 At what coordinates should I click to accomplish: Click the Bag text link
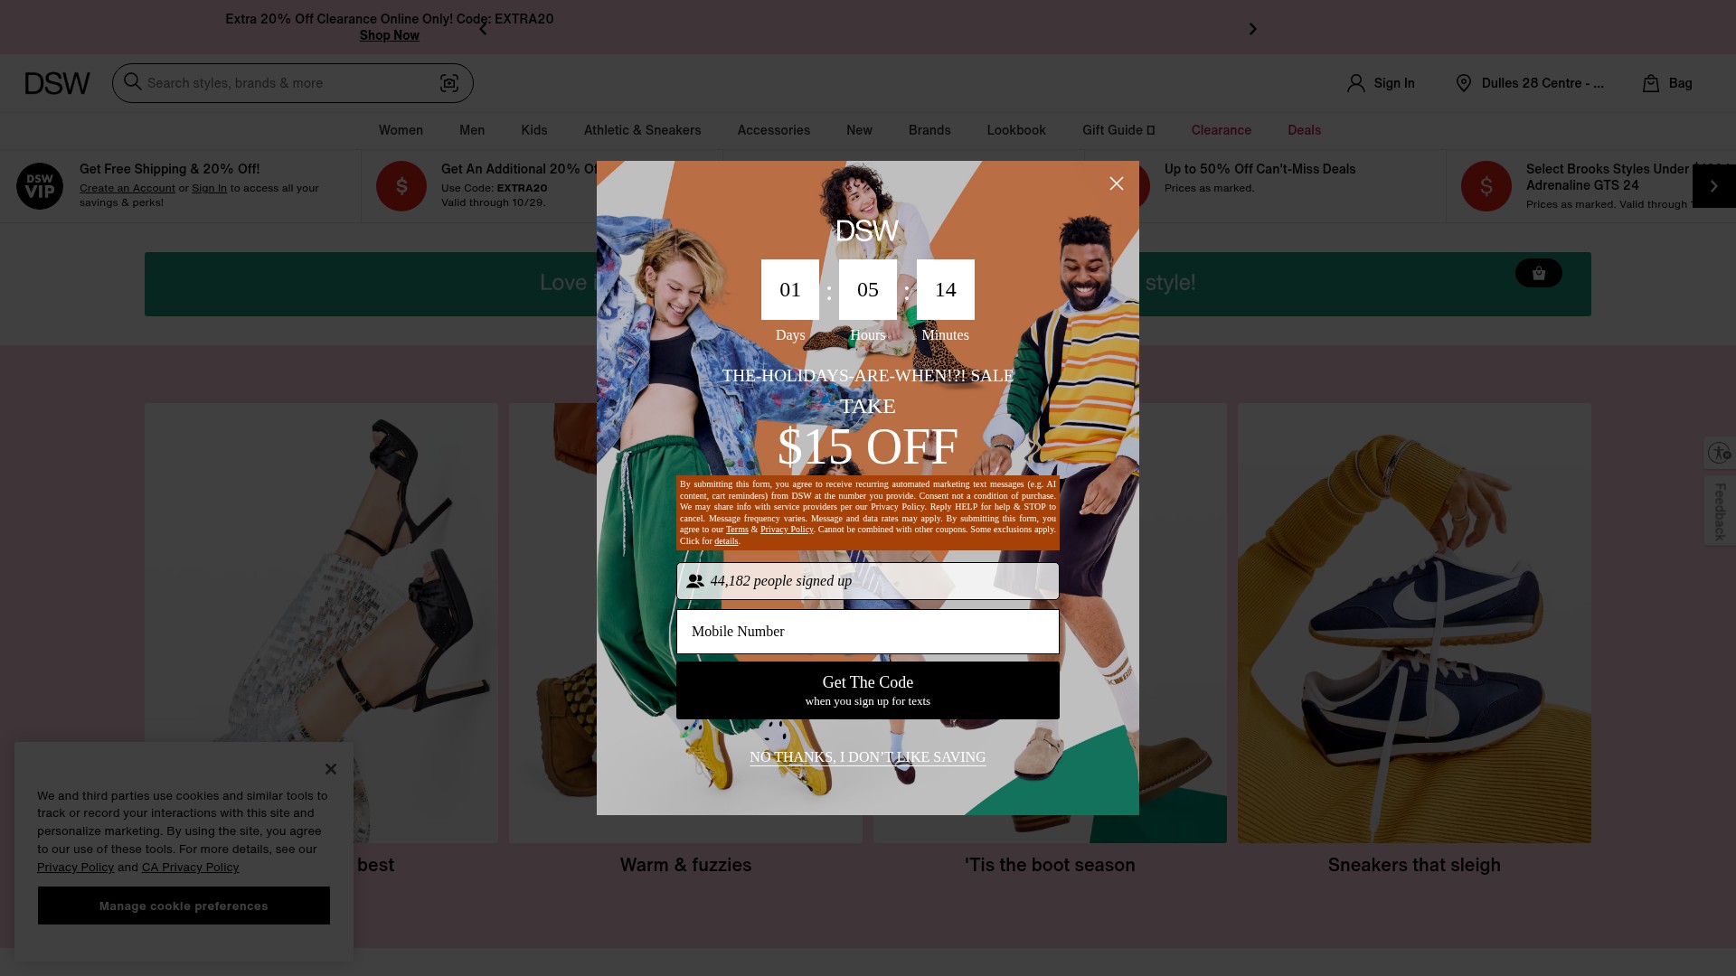point(1681,83)
